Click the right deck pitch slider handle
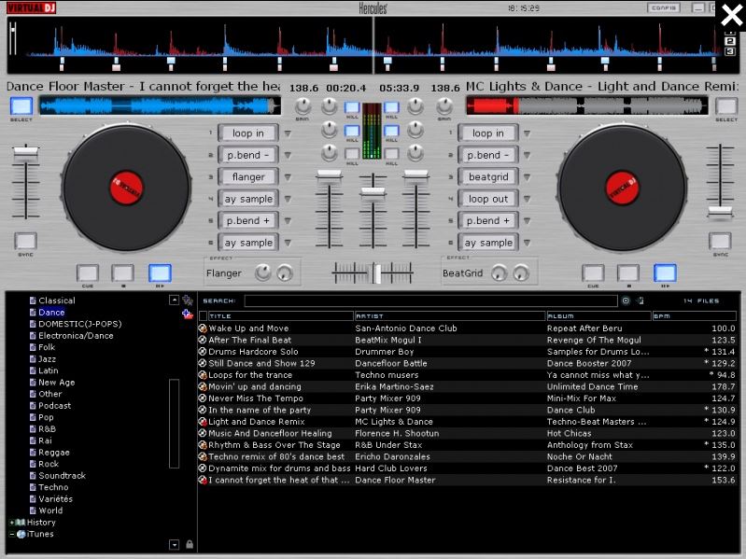The image size is (746, 559). (720, 212)
